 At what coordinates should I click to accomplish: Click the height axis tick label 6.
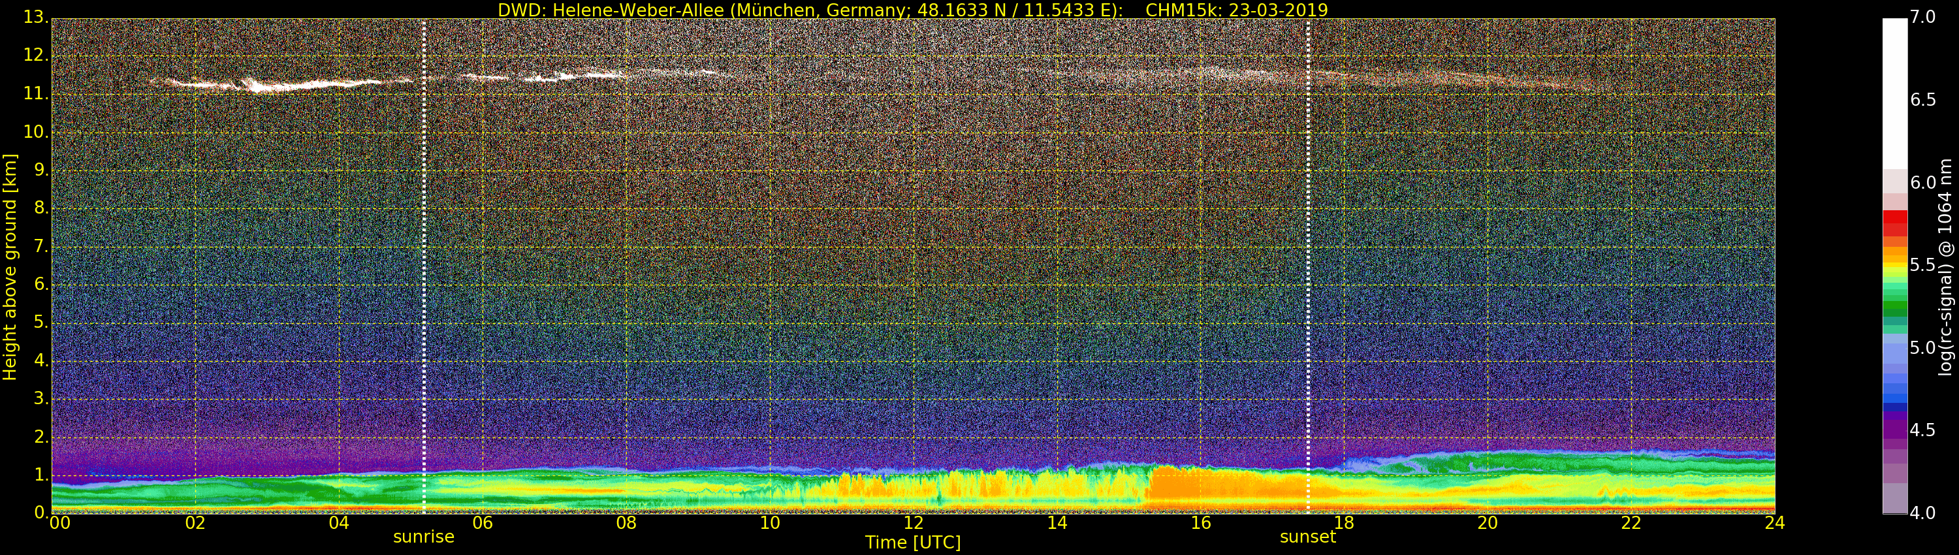click(x=40, y=284)
